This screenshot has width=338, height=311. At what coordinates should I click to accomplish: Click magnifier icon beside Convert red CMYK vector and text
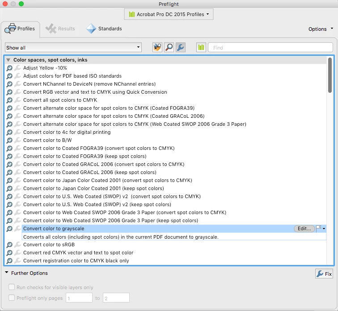coord(9,253)
